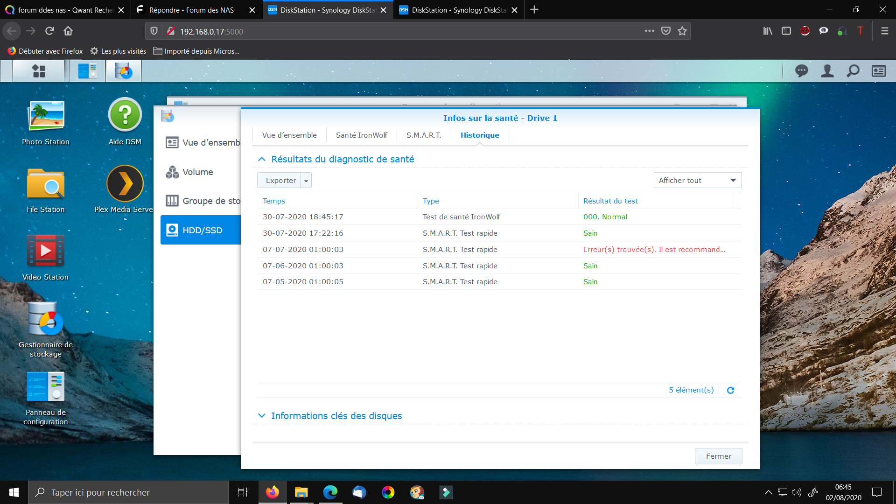Open DSM widgets panel icon
896x504 pixels.
(878, 71)
